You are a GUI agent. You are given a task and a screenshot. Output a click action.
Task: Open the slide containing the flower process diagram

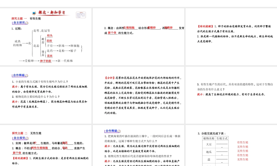[x=46, y=37]
